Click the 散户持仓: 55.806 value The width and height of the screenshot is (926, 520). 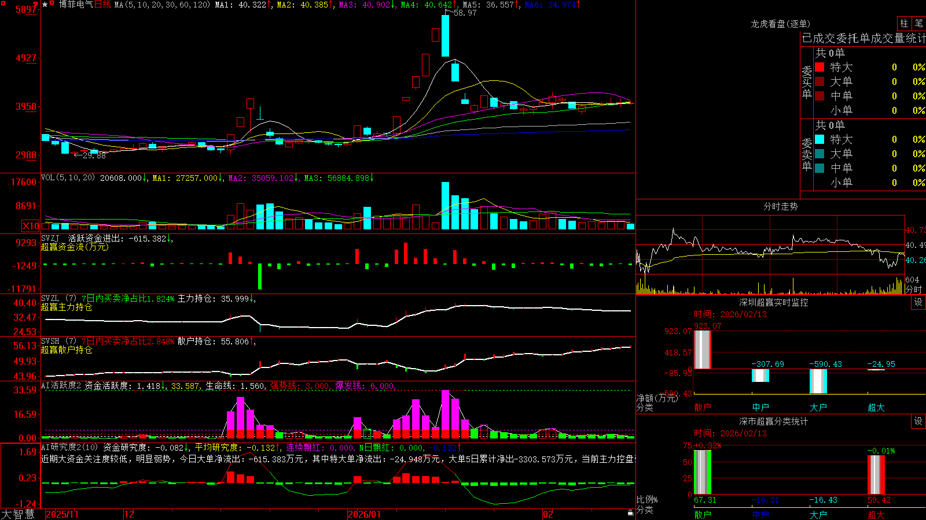(x=217, y=341)
